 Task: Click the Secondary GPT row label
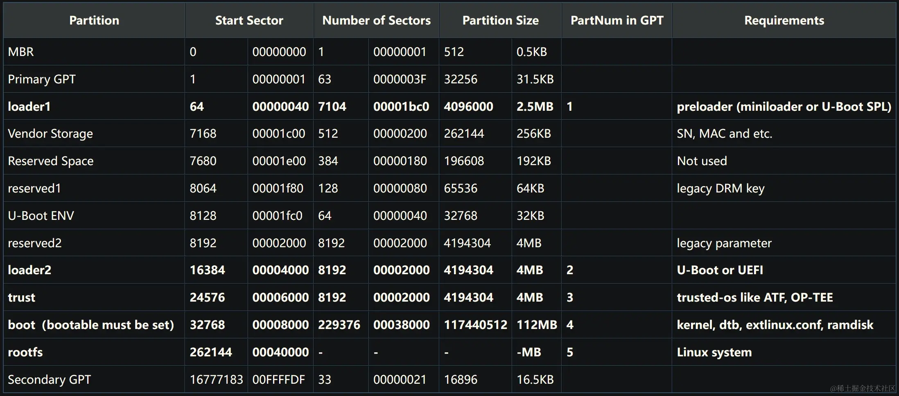(x=49, y=380)
